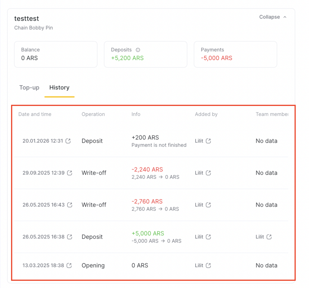Click info icon next to Deposits
The height and width of the screenshot is (288, 309).
(138, 50)
